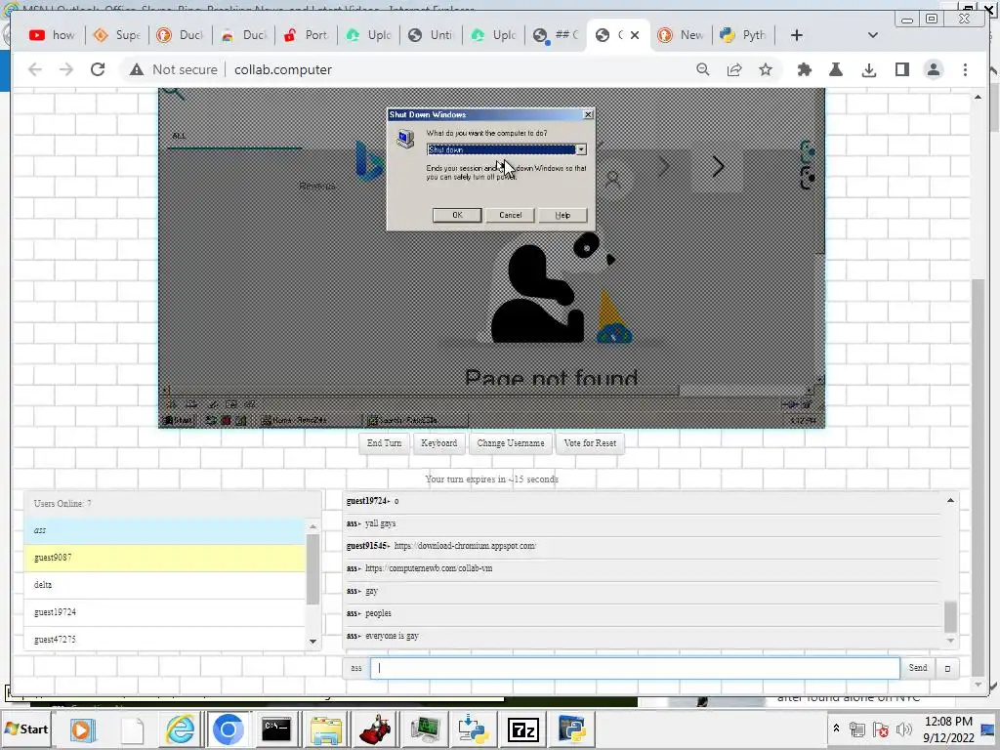Open the Shut down options dropdown
The width and height of the screenshot is (1000, 750).
coord(581,149)
